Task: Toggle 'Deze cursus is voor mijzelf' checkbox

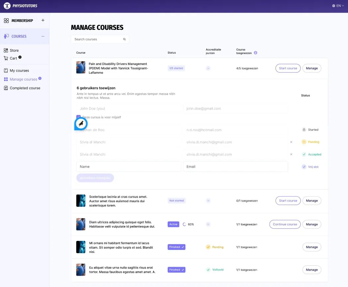Action: (78, 117)
